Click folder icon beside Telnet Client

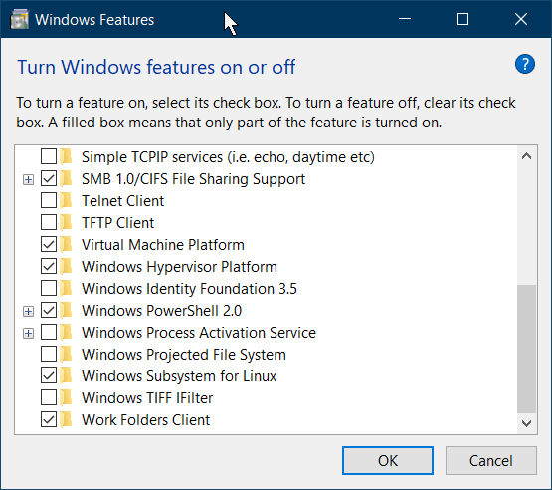click(66, 200)
